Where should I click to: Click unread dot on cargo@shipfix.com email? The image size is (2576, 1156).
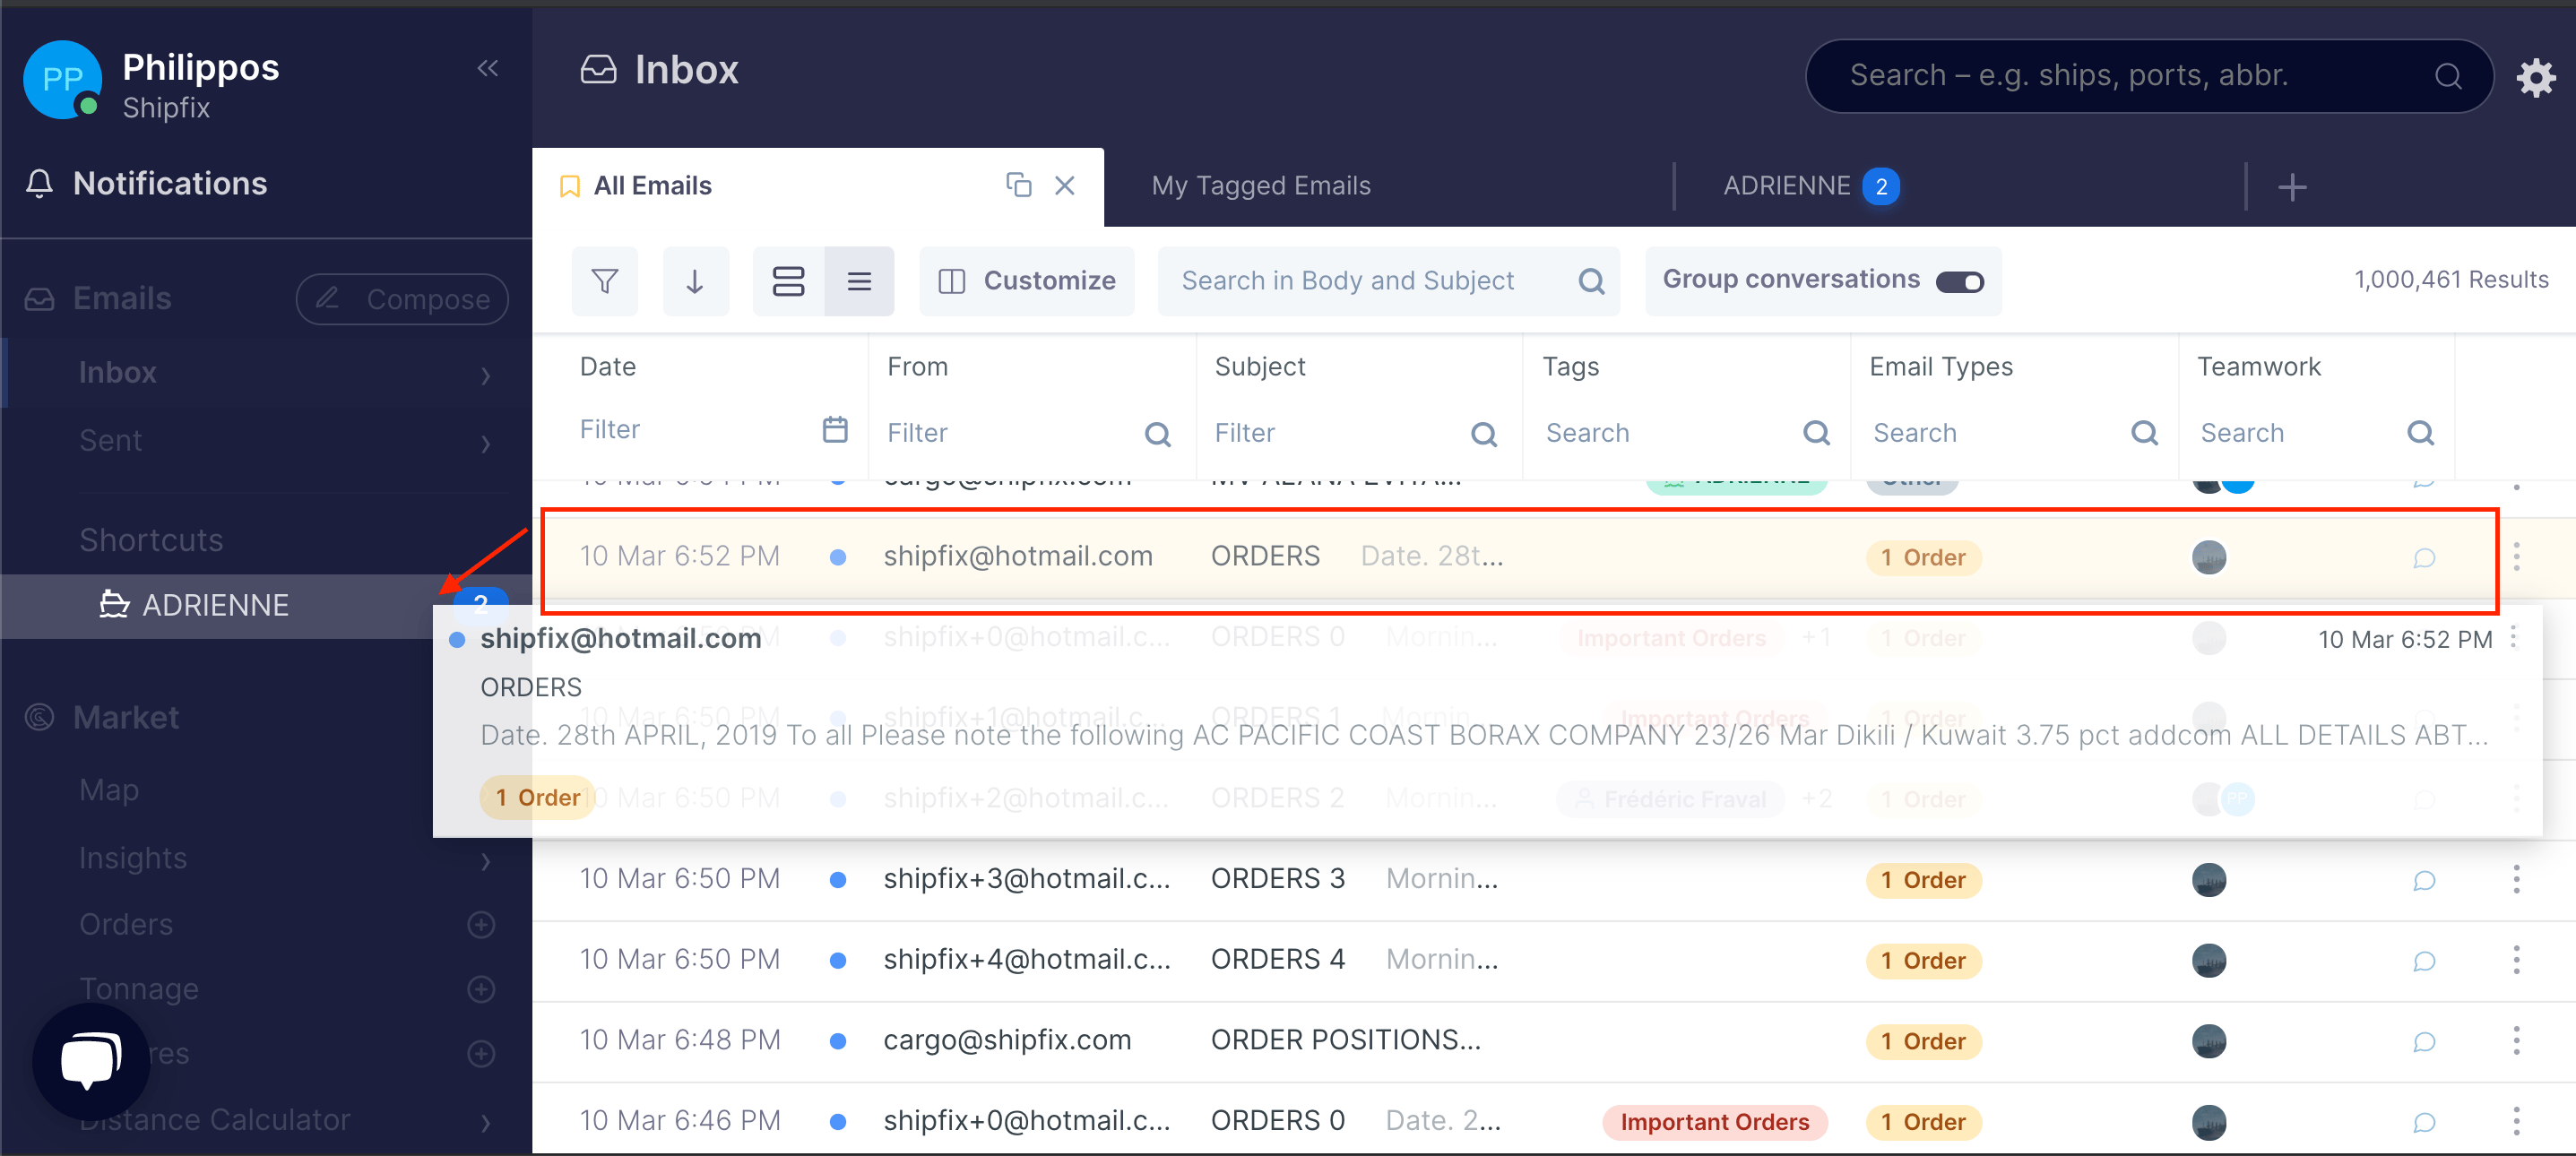(x=838, y=1041)
